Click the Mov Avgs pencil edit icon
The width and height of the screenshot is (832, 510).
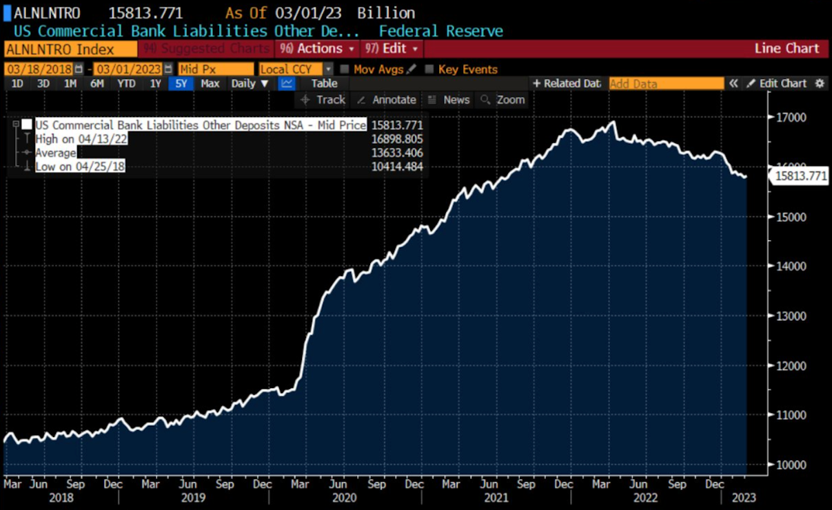pyautogui.click(x=412, y=69)
